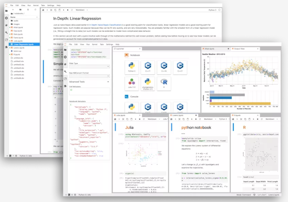
Task: Close the Launcher tab
Action: pos(140,49)
